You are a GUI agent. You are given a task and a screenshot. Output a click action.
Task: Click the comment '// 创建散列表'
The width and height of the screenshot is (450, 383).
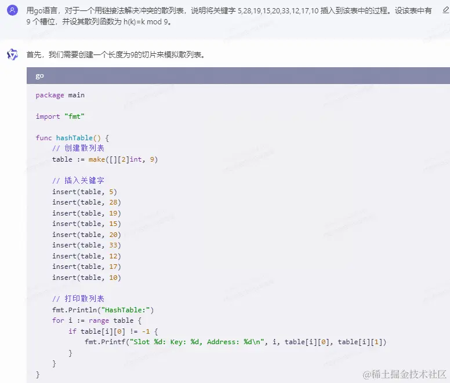[x=78, y=148]
